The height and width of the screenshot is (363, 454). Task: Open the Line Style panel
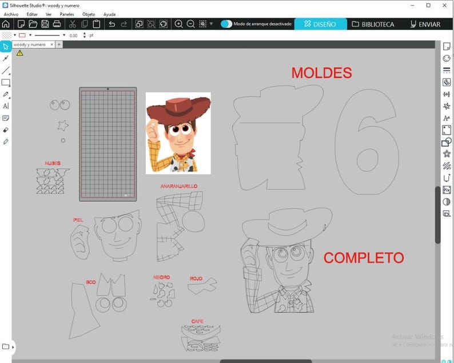pos(447,70)
